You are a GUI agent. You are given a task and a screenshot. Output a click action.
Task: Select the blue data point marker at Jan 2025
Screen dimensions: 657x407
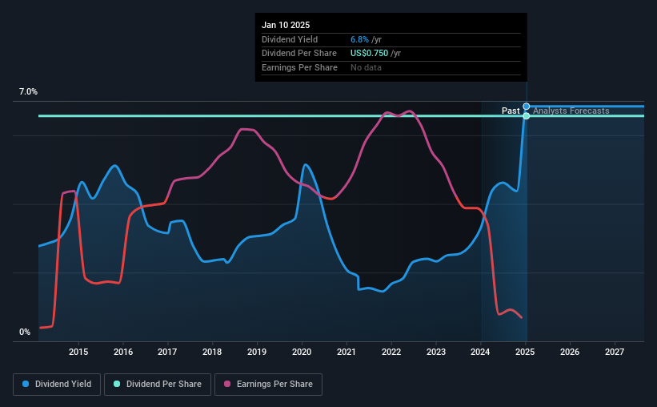pos(527,107)
